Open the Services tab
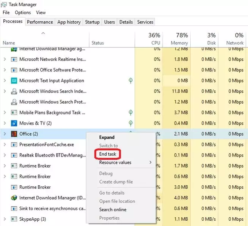Screen dimensions: 248x226 click(x=145, y=22)
